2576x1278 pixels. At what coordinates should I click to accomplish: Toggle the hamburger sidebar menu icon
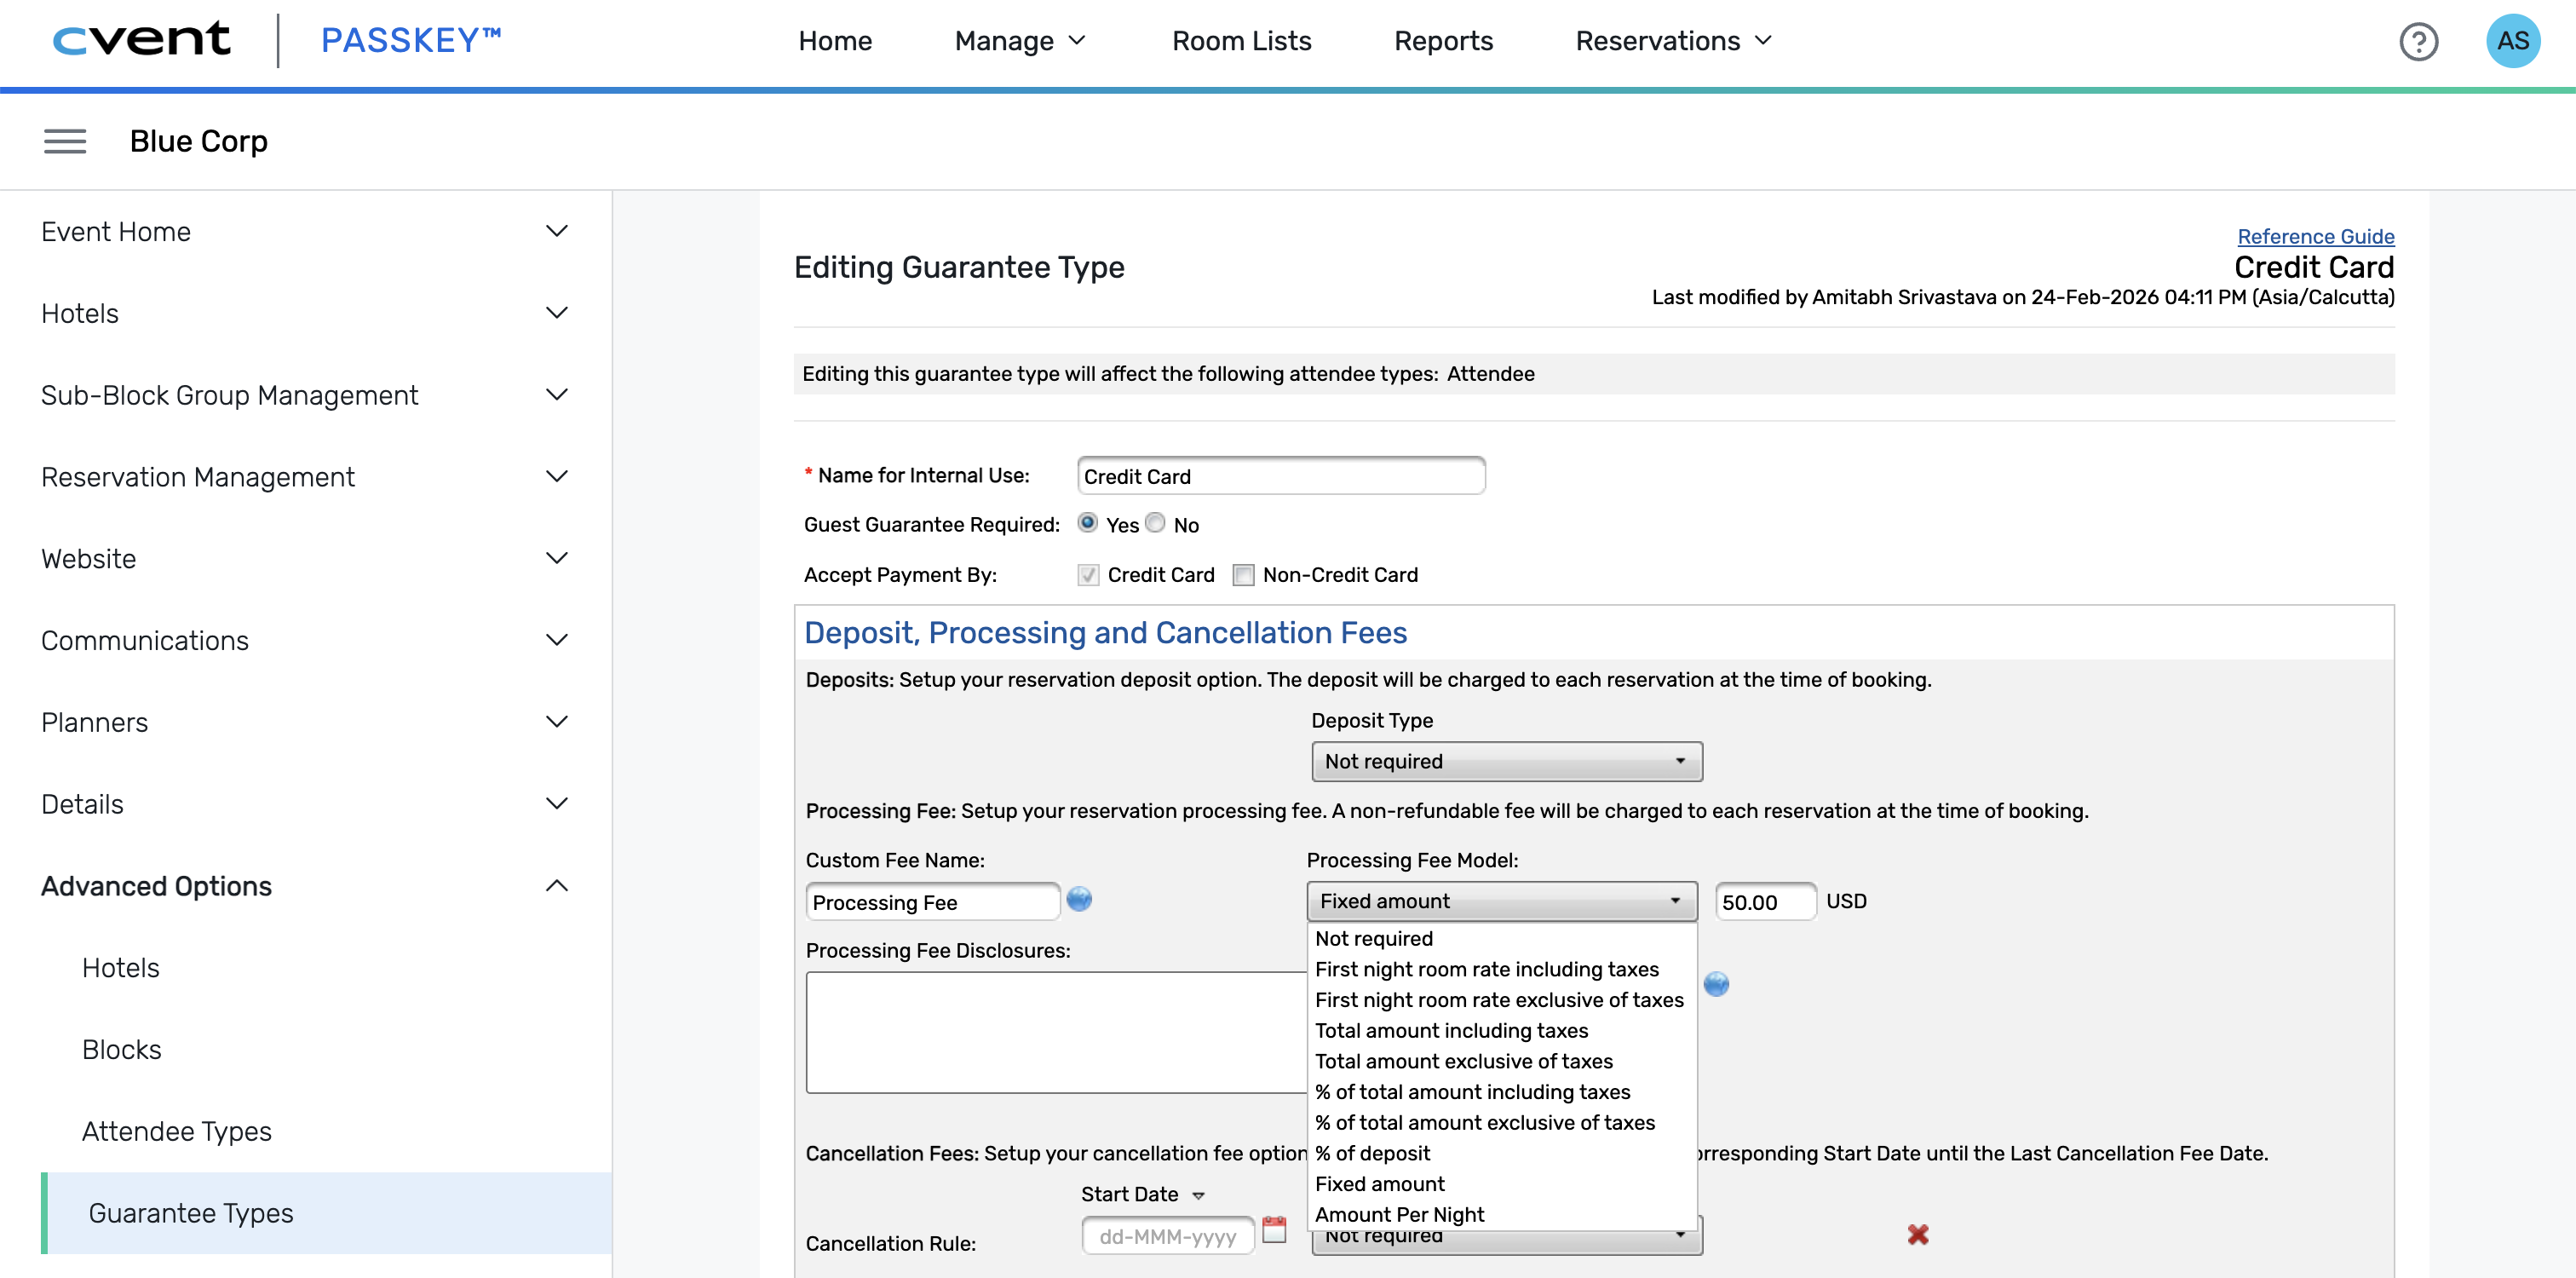(65, 141)
